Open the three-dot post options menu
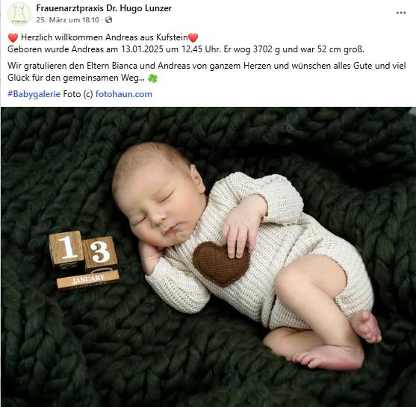This screenshot has height=407, width=416. pos(401,13)
